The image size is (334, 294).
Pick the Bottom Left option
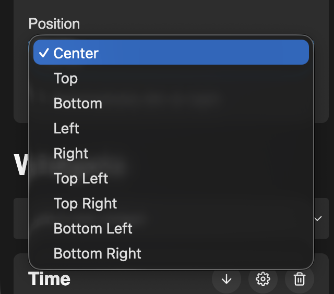tap(93, 228)
